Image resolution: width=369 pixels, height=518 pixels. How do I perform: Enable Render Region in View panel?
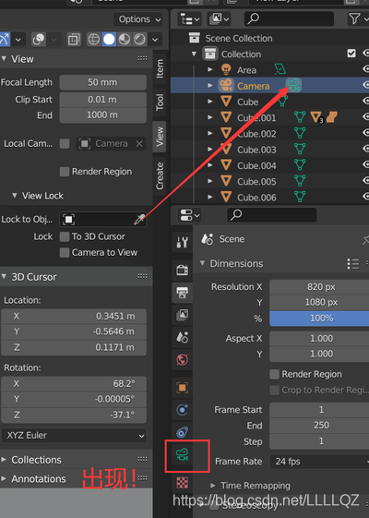[x=65, y=172]
